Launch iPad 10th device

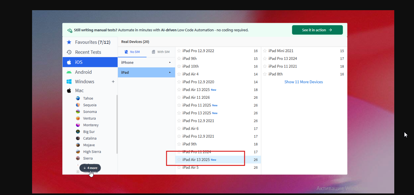pyautogui.click(x=218, y=66)
